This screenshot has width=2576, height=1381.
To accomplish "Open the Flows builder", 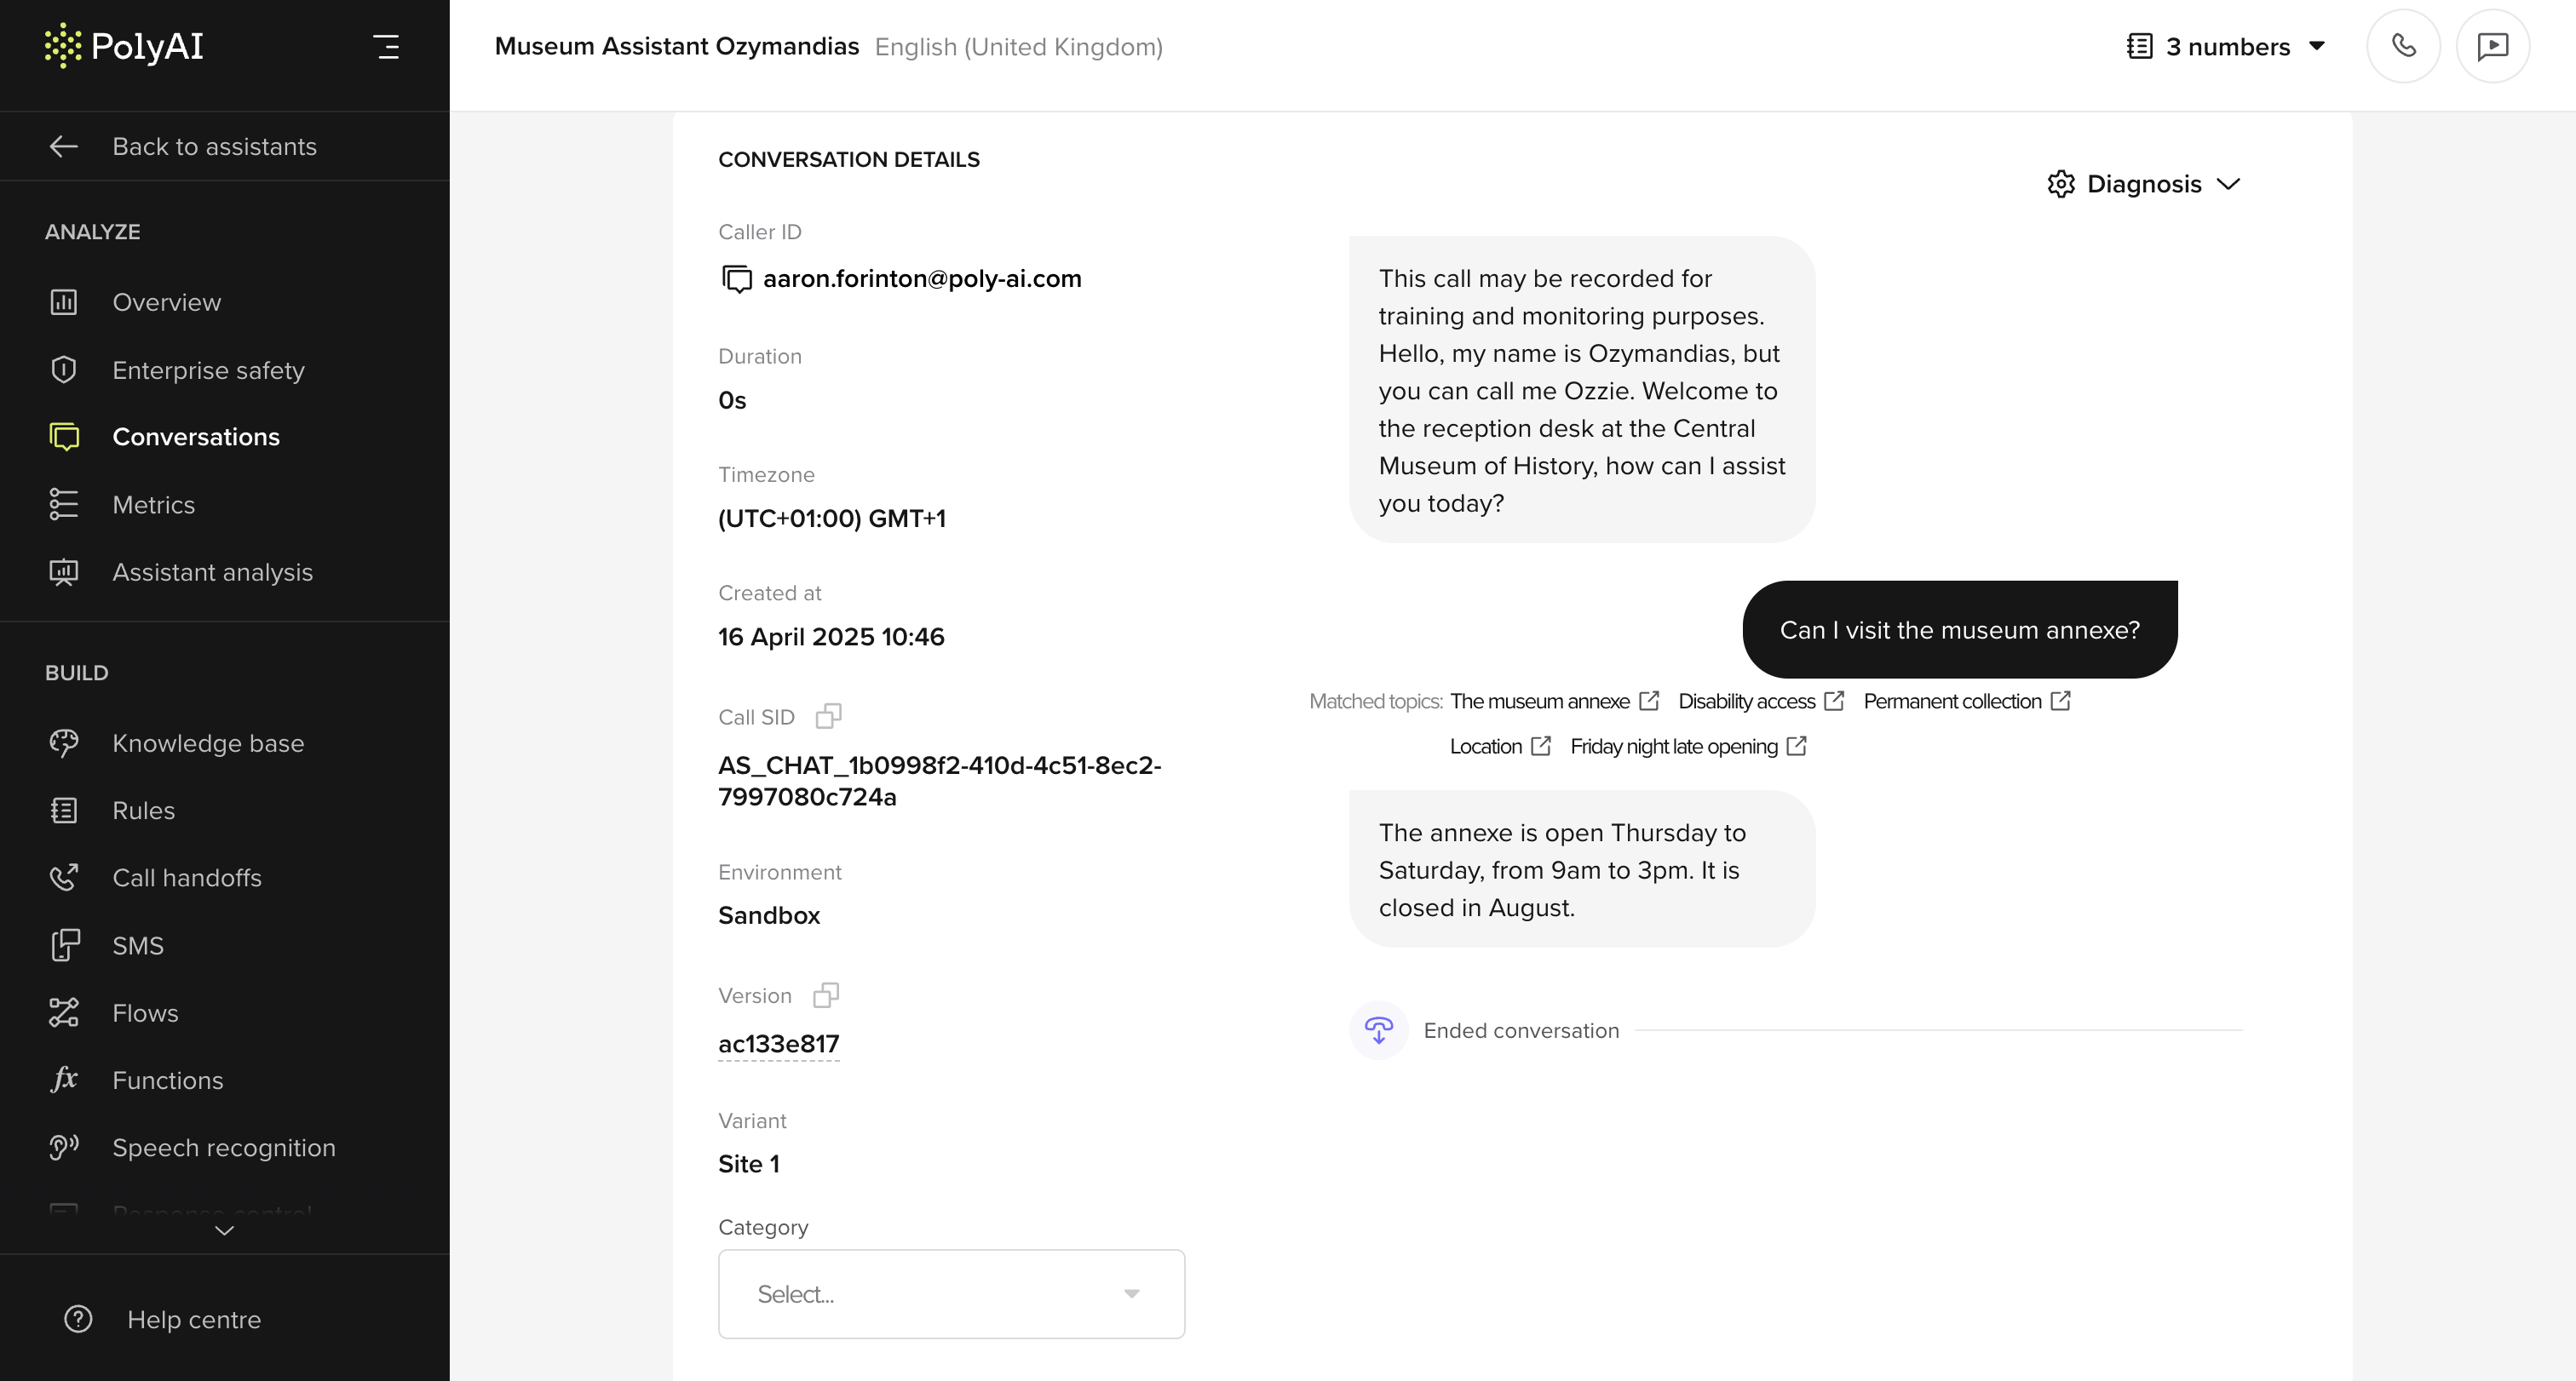I will [x=145, y=1012].
